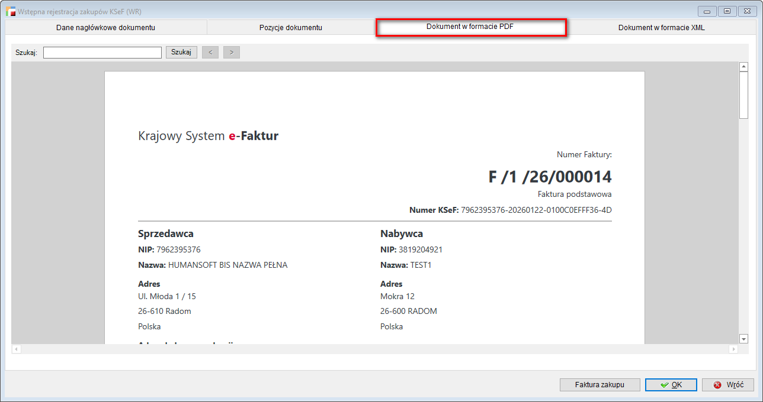
Task: Open the Pozycje dokumentu tab
Action: 290,28
